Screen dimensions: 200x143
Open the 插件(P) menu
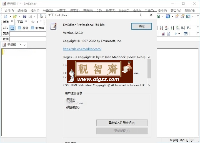point(162,11)
